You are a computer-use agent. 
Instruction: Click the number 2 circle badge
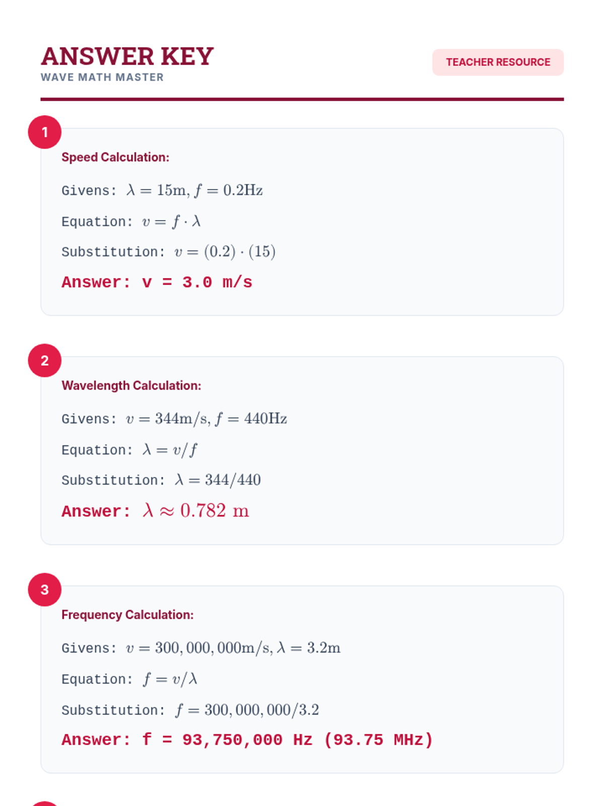[x=45, y=361]
